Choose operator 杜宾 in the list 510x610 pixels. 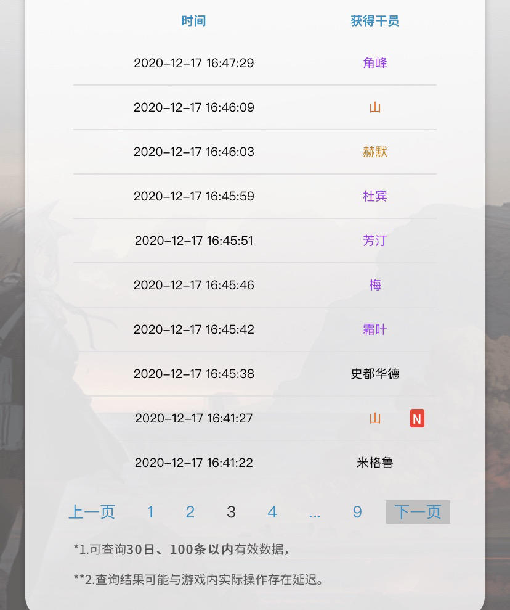[x=374, y=196]
